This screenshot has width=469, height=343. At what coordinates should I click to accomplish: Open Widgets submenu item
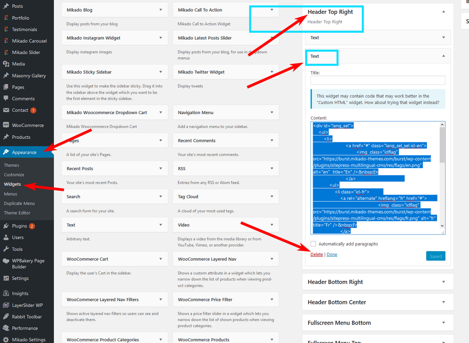[12, 184]
